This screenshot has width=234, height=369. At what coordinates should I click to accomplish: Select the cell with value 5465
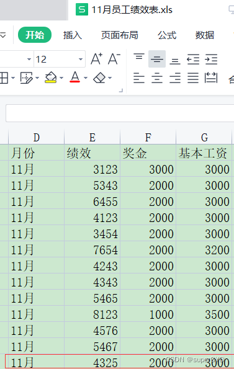pos(92,298)
